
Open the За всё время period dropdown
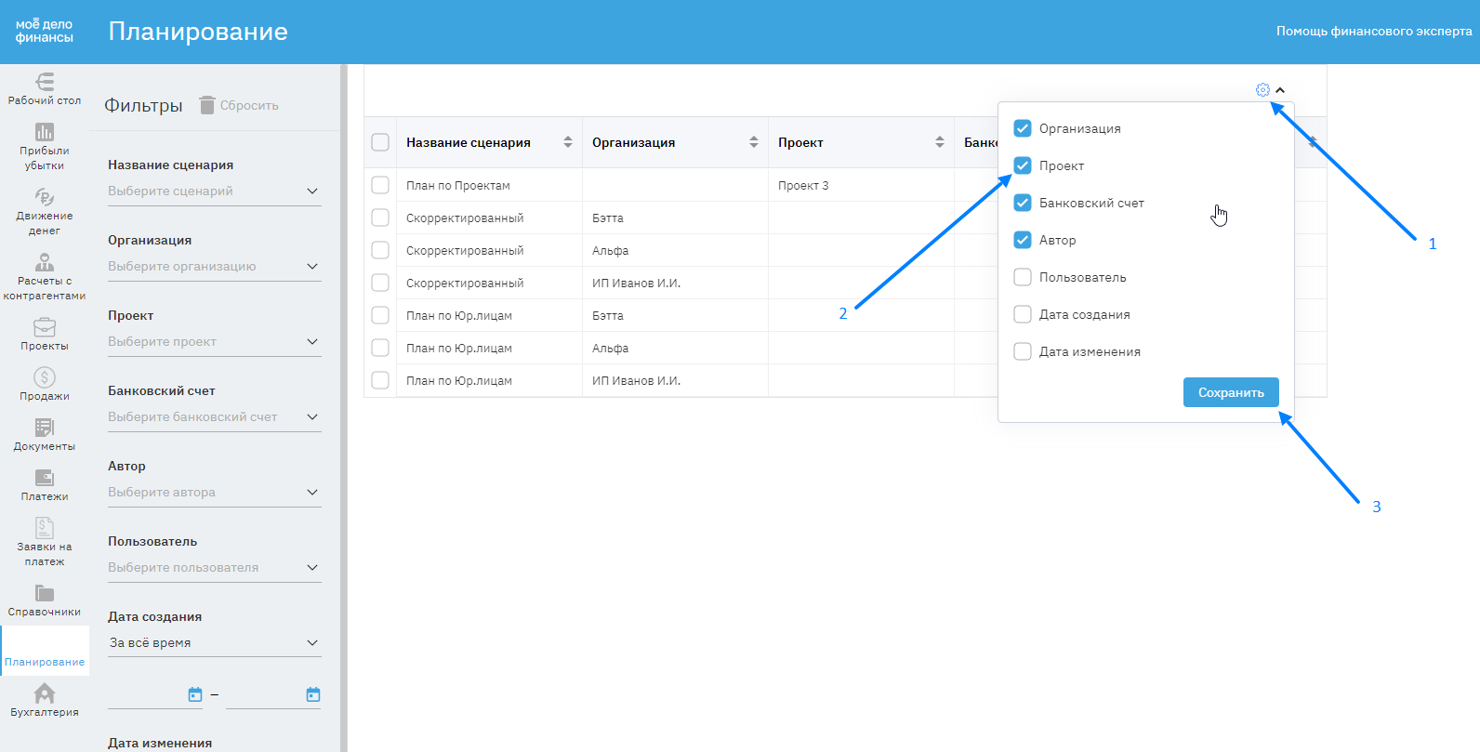[x=215, y=643]
